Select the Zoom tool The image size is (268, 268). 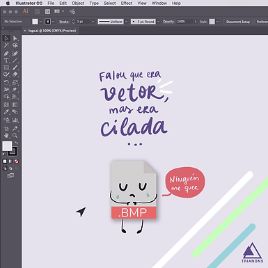15,136
